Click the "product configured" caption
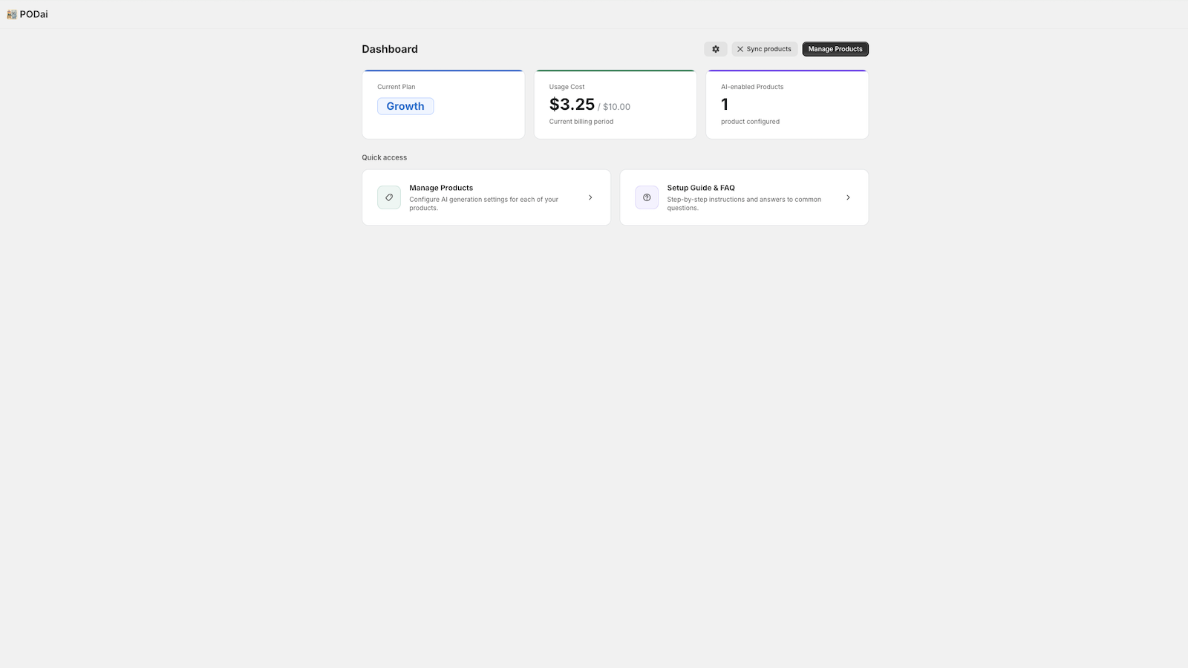The width and height of the screenshot is (1188, 668). pos(750,122)
